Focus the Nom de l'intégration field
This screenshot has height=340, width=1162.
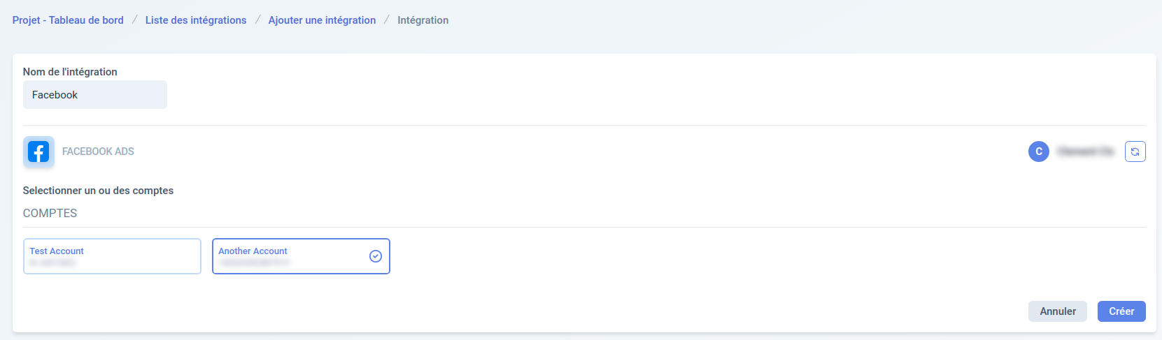(x=95, y=95)
